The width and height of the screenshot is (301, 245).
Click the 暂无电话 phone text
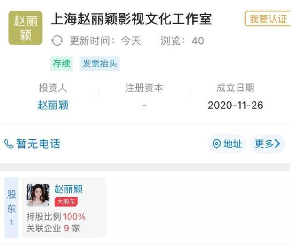(x=39, y=144)
